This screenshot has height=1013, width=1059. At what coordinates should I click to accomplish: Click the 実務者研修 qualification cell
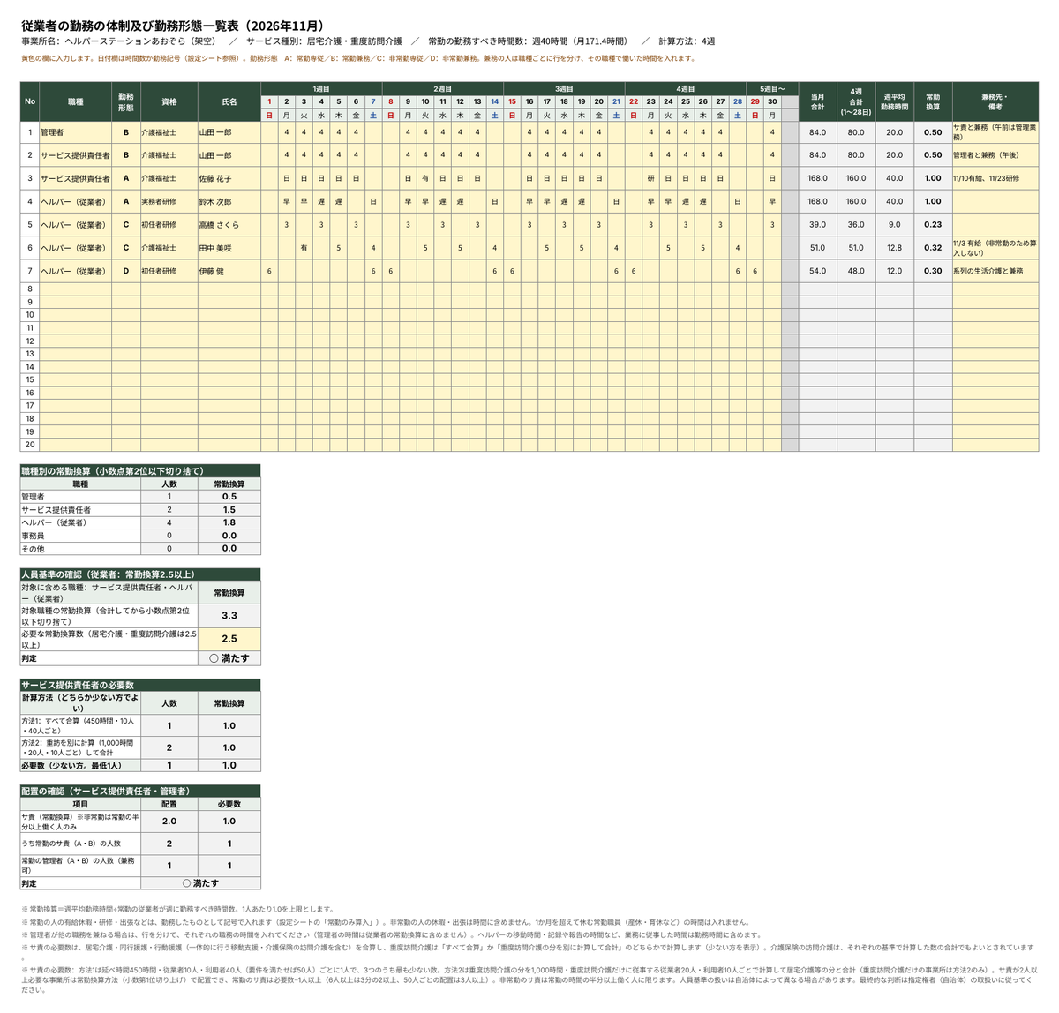pos(169,201)
